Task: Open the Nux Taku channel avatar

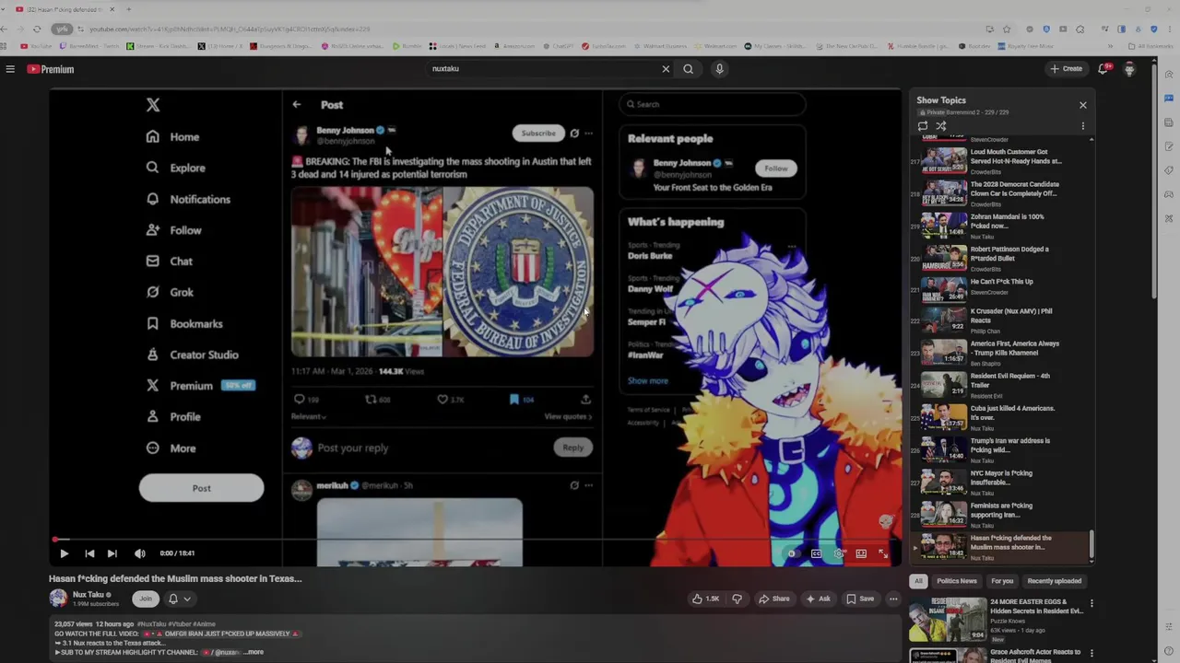Action: click(58, 599)
